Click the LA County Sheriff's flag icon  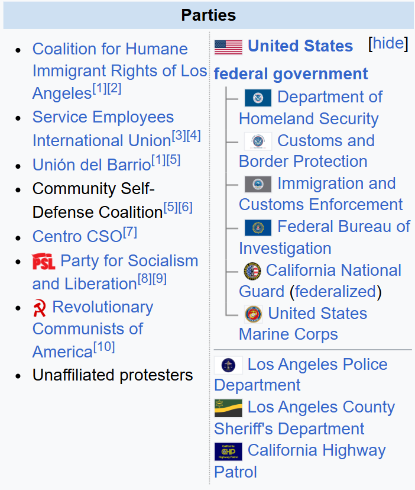[228, 408]
